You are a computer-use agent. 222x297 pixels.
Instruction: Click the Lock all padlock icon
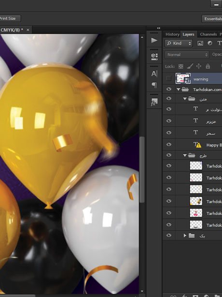pyautogui.click(x=208, y=66)
